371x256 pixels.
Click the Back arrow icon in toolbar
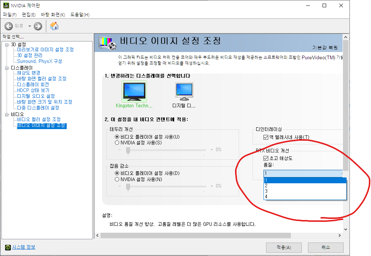9,26
